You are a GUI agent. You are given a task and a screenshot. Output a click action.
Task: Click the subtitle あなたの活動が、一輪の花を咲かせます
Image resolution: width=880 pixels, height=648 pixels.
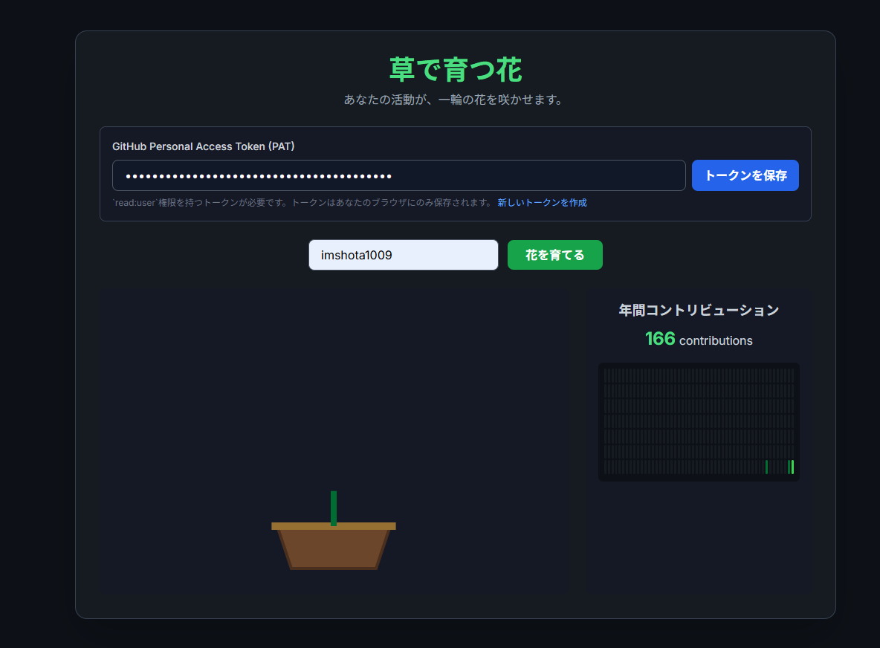(x=455, y=100)
